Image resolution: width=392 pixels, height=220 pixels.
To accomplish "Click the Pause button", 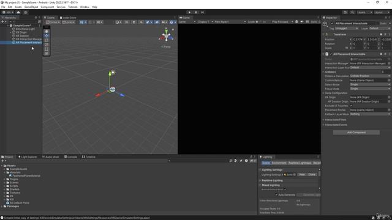I will pos(196,12).
